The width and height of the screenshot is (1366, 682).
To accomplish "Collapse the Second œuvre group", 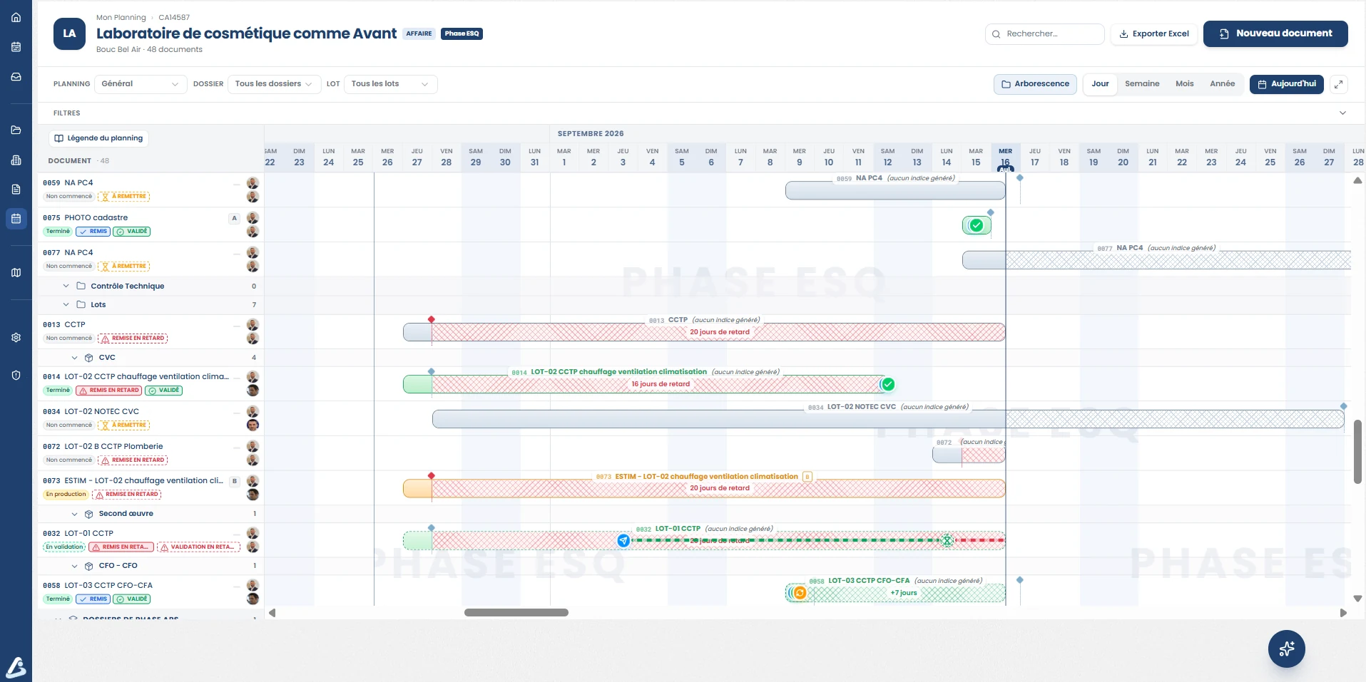I will point(74,514).
